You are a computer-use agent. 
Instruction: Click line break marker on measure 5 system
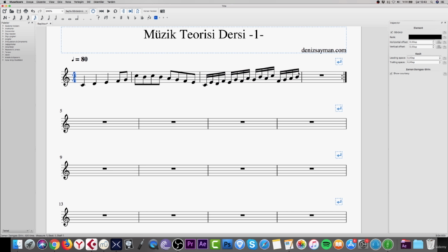[x=339, y=108]
